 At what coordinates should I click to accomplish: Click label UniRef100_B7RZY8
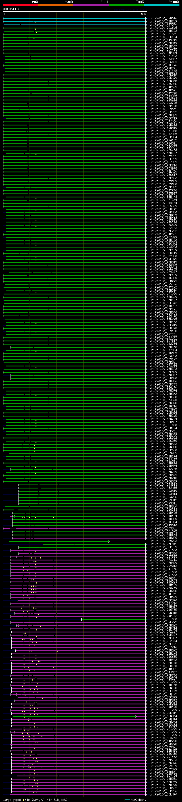(163, 744)
